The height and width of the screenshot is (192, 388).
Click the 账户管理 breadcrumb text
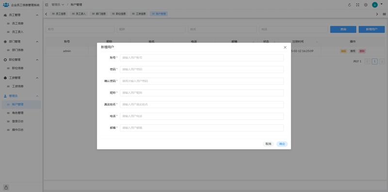point(76,5)
